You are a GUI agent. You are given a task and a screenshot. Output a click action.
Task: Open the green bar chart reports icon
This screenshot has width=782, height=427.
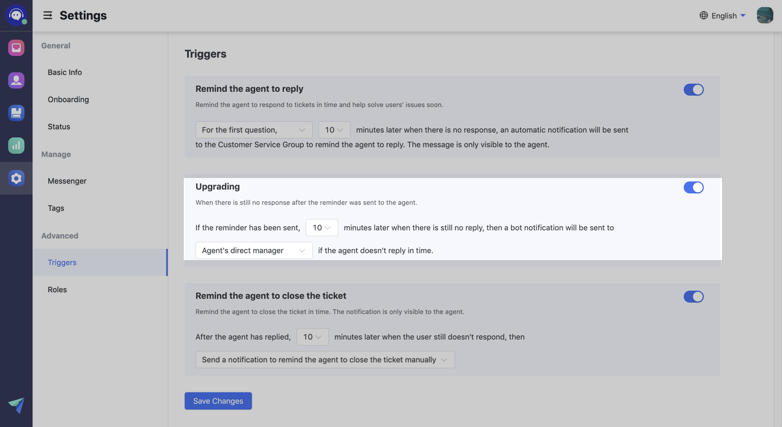[16, 145]
